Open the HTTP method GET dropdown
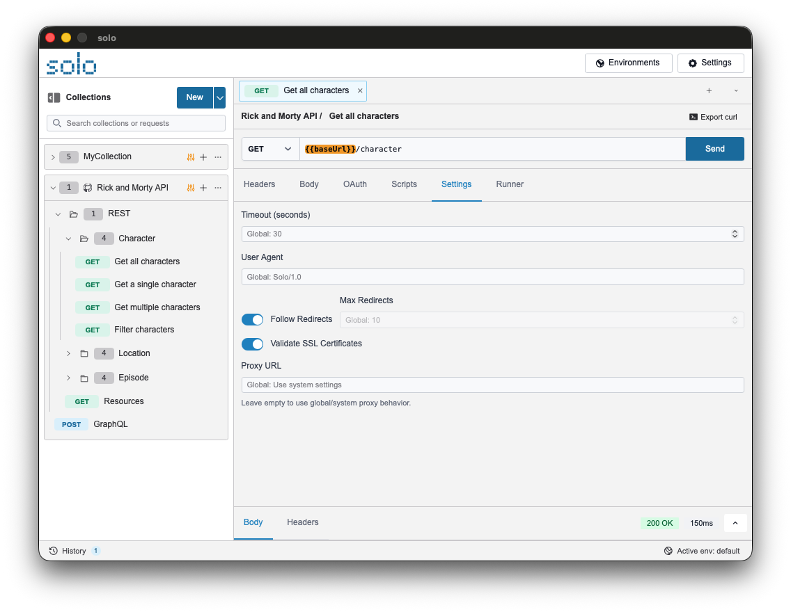The image size is (791, 612). [x=270, y=149]
